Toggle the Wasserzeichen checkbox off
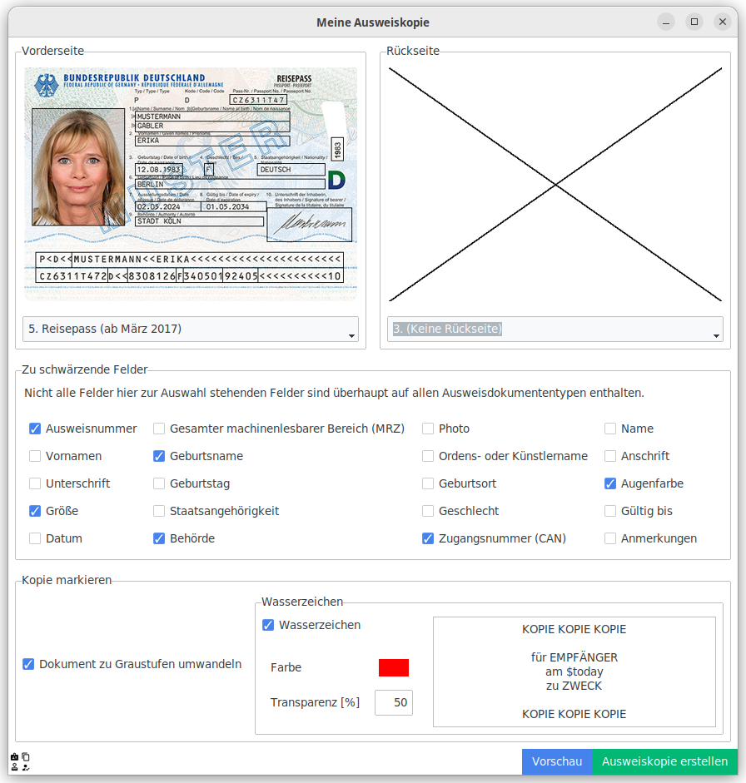This screenshot has height=783, width=746. coord(268,625)
